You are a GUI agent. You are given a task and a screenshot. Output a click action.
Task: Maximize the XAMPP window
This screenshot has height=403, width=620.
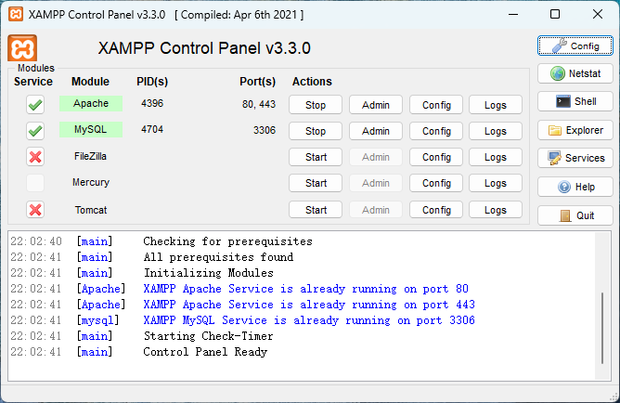pos(555,15)
